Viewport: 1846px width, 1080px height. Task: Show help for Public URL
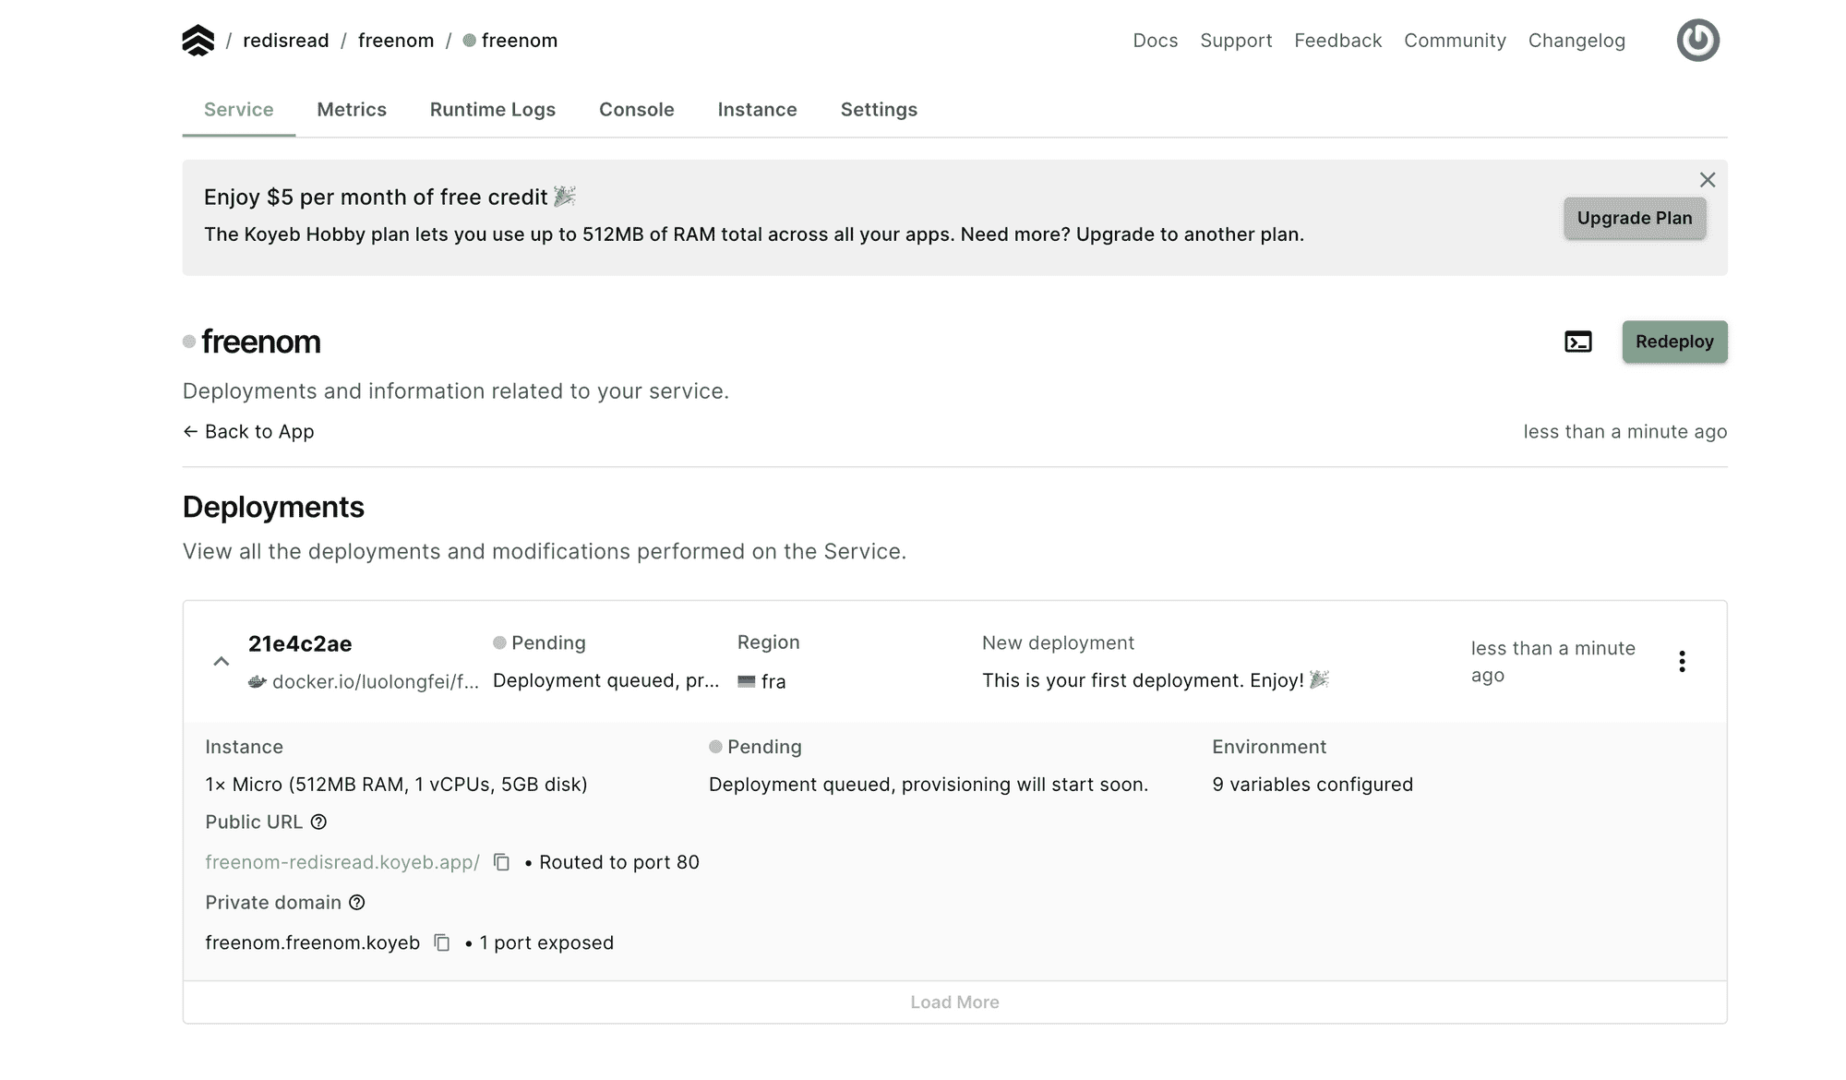point(318,822)
